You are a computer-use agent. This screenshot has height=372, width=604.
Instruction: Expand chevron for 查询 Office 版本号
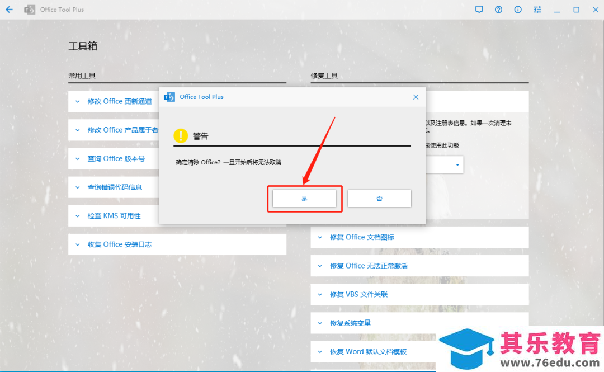pos(78,159)
